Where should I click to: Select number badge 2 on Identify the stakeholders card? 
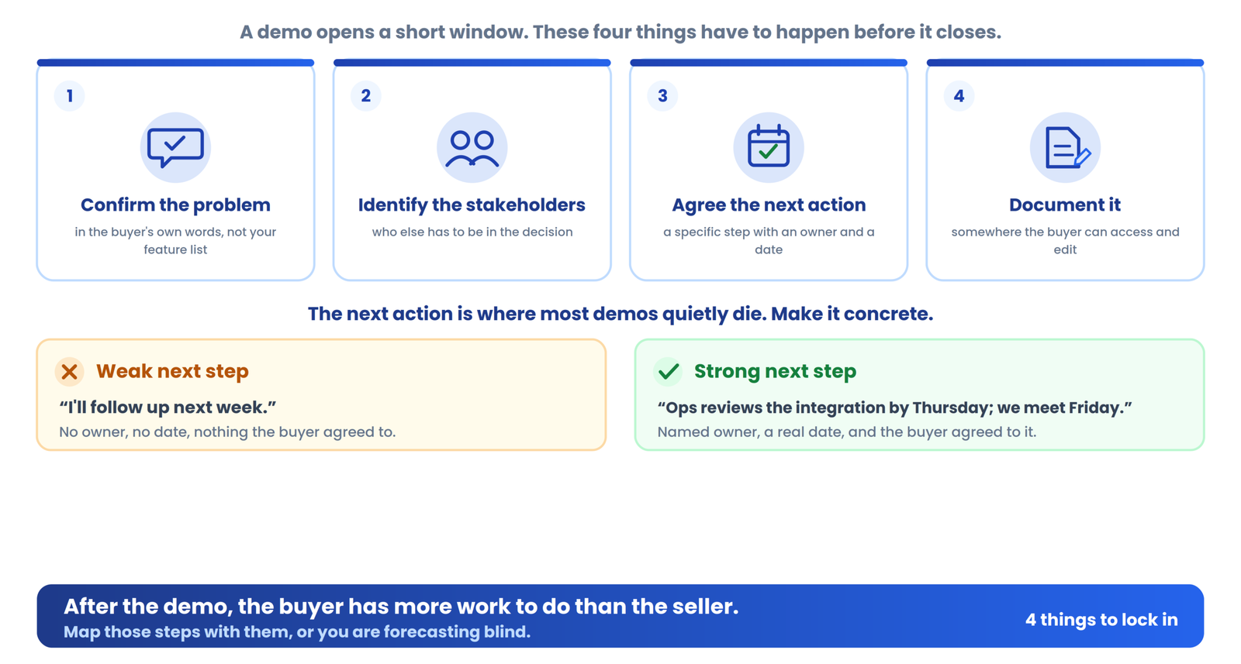[366, 96]
